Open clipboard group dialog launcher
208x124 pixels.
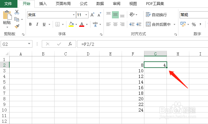23,35
